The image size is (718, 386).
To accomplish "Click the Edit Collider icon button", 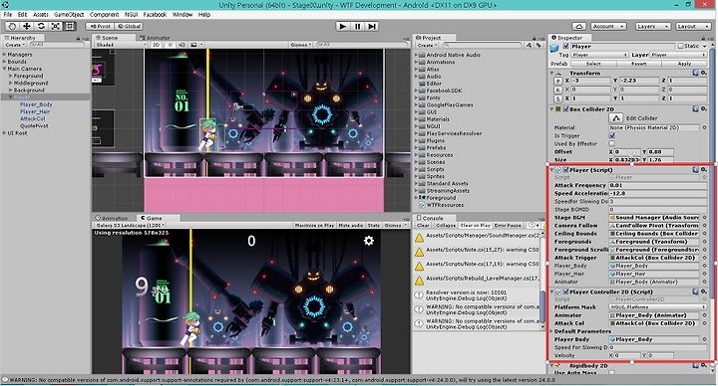I will [x=615, y=118].
